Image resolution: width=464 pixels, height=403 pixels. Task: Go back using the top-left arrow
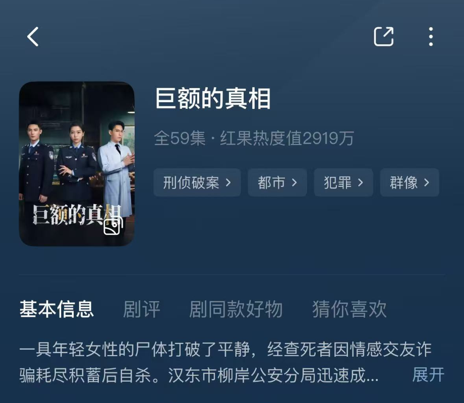click(33, 37)
